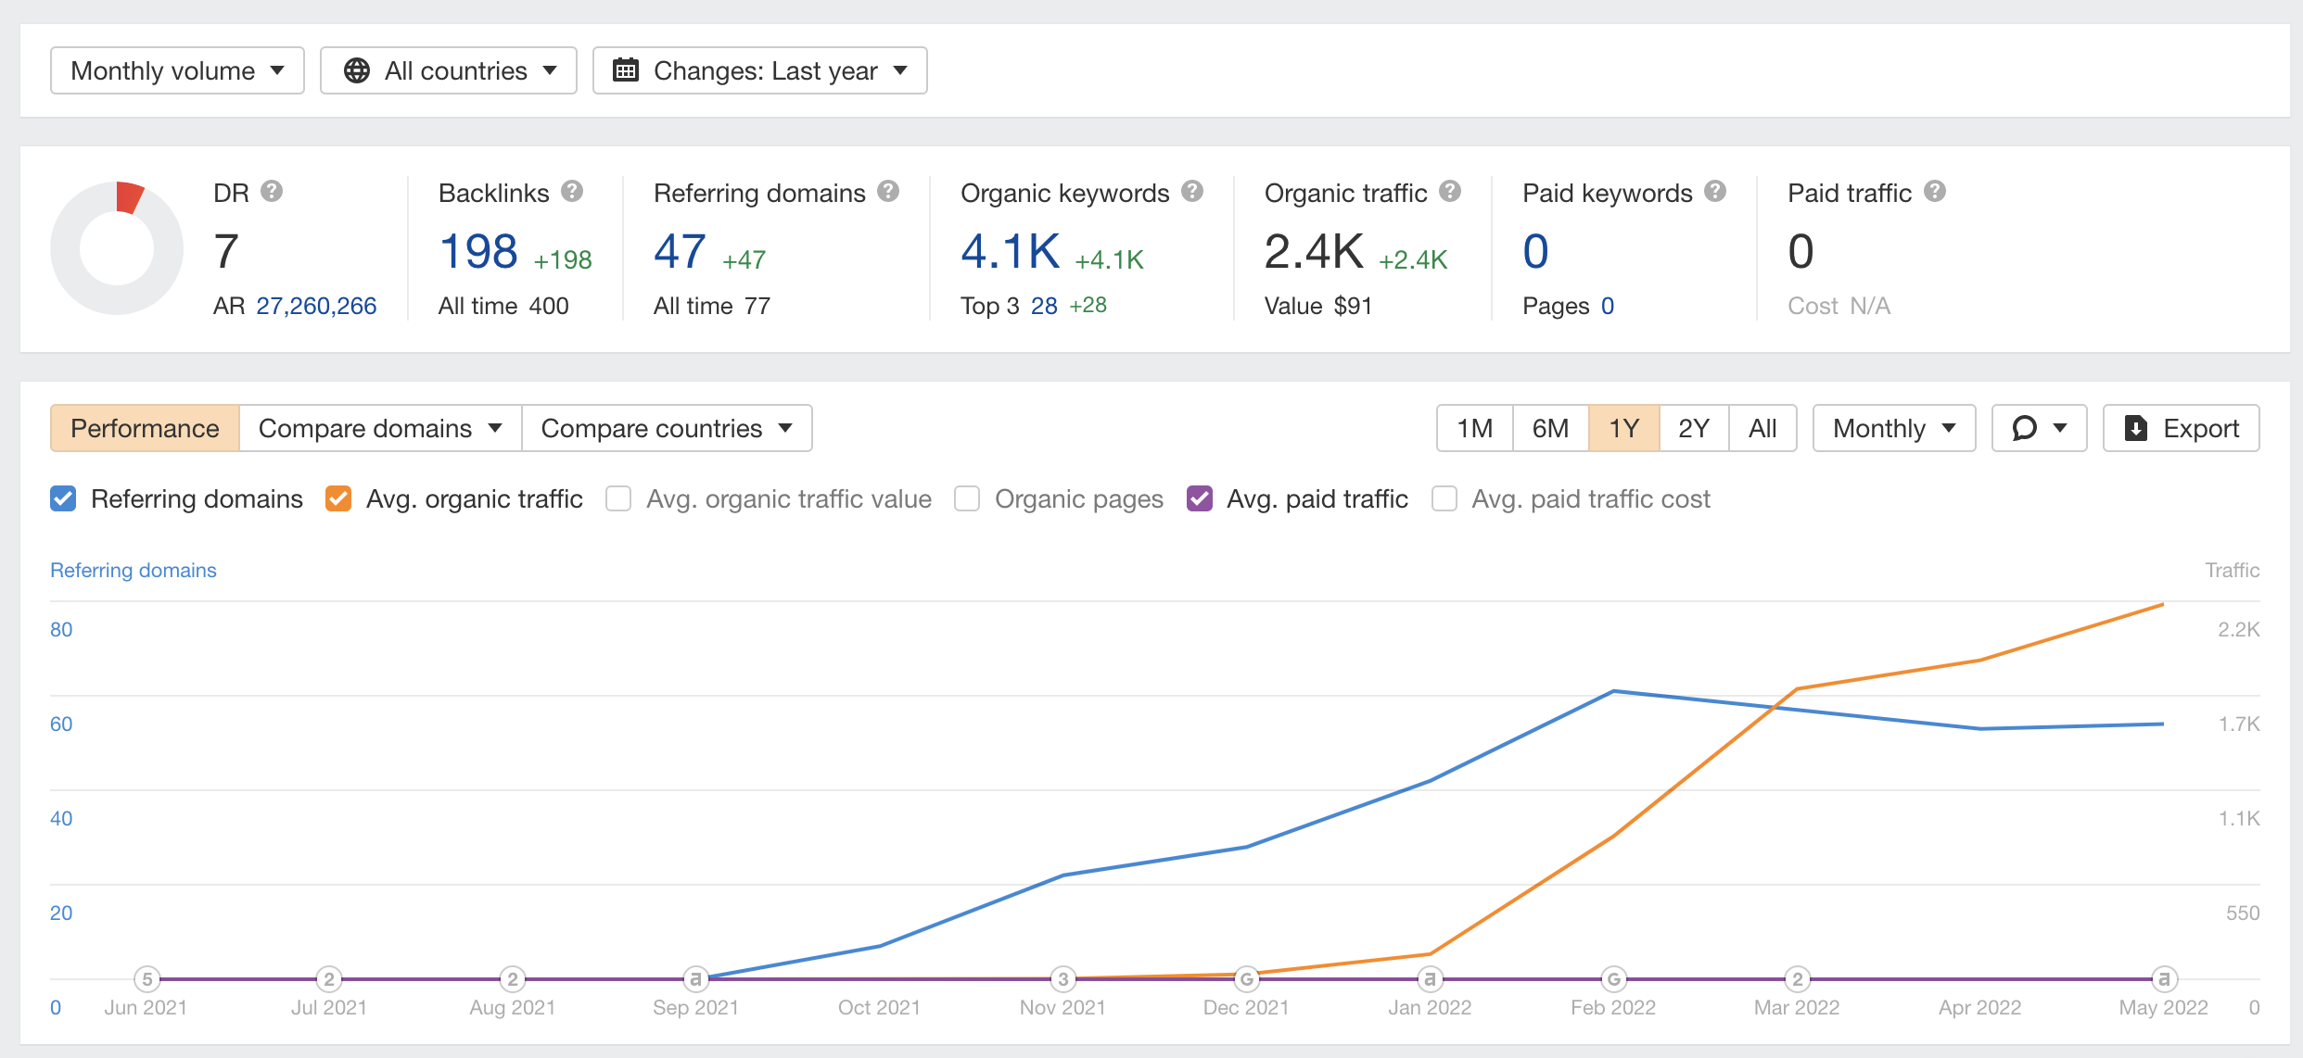Click the Top 3 keywords link
2303x1058 pixels.
coord(1045,306)
